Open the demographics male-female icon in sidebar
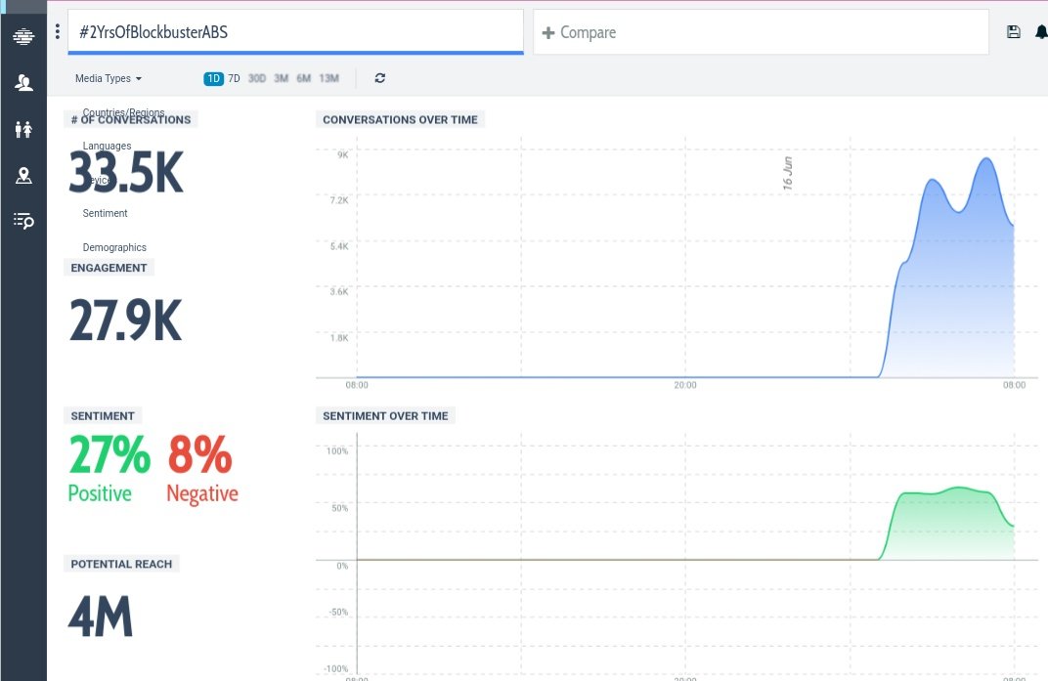Screen dimensions: 1048x681 tap(23, 129)
